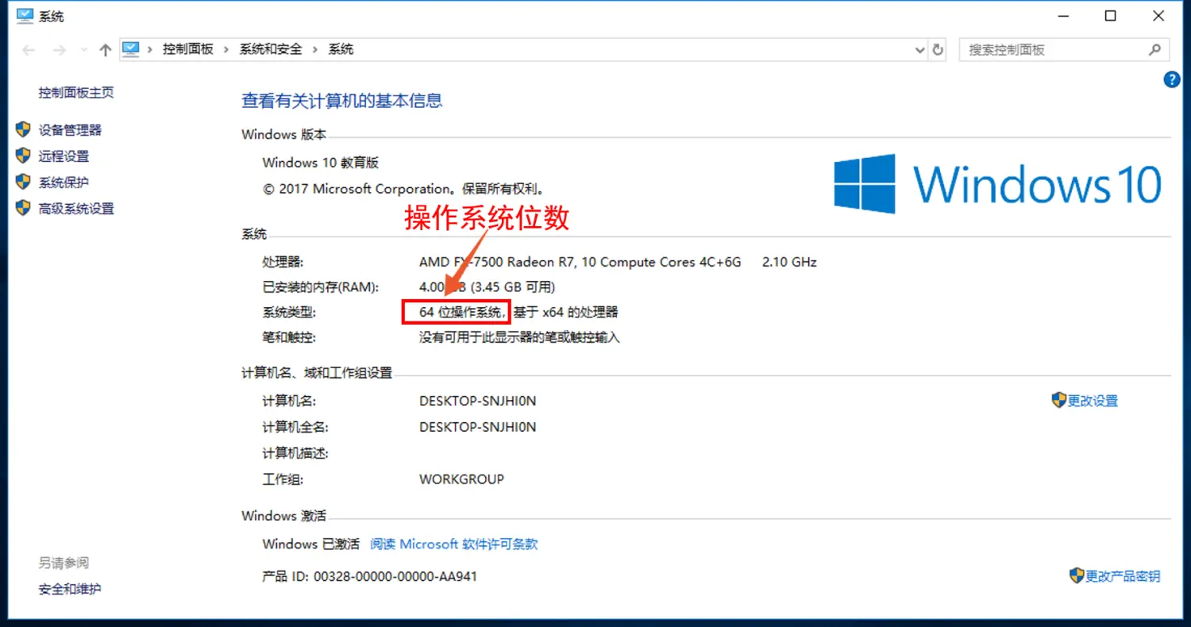
Task: Click the 更改产品密钥 link
Action: tap(1123, 577)
